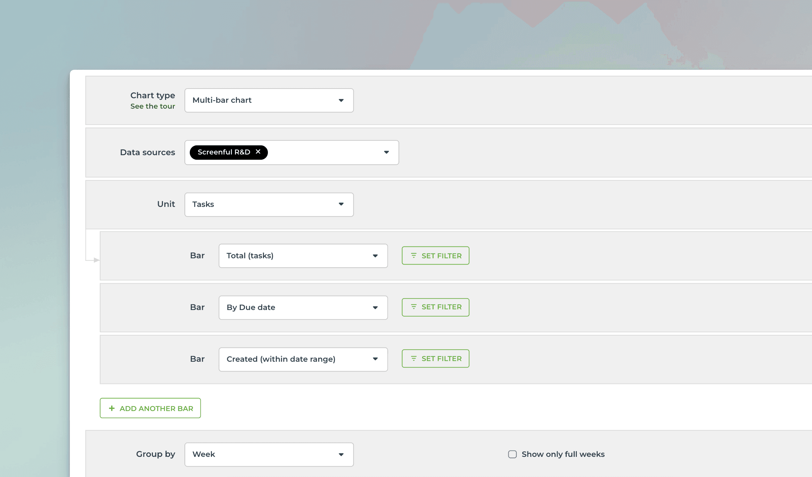Click the arrow of Chart type dropdown
Viewport: 812px width, 477px height.
[341, 100]
